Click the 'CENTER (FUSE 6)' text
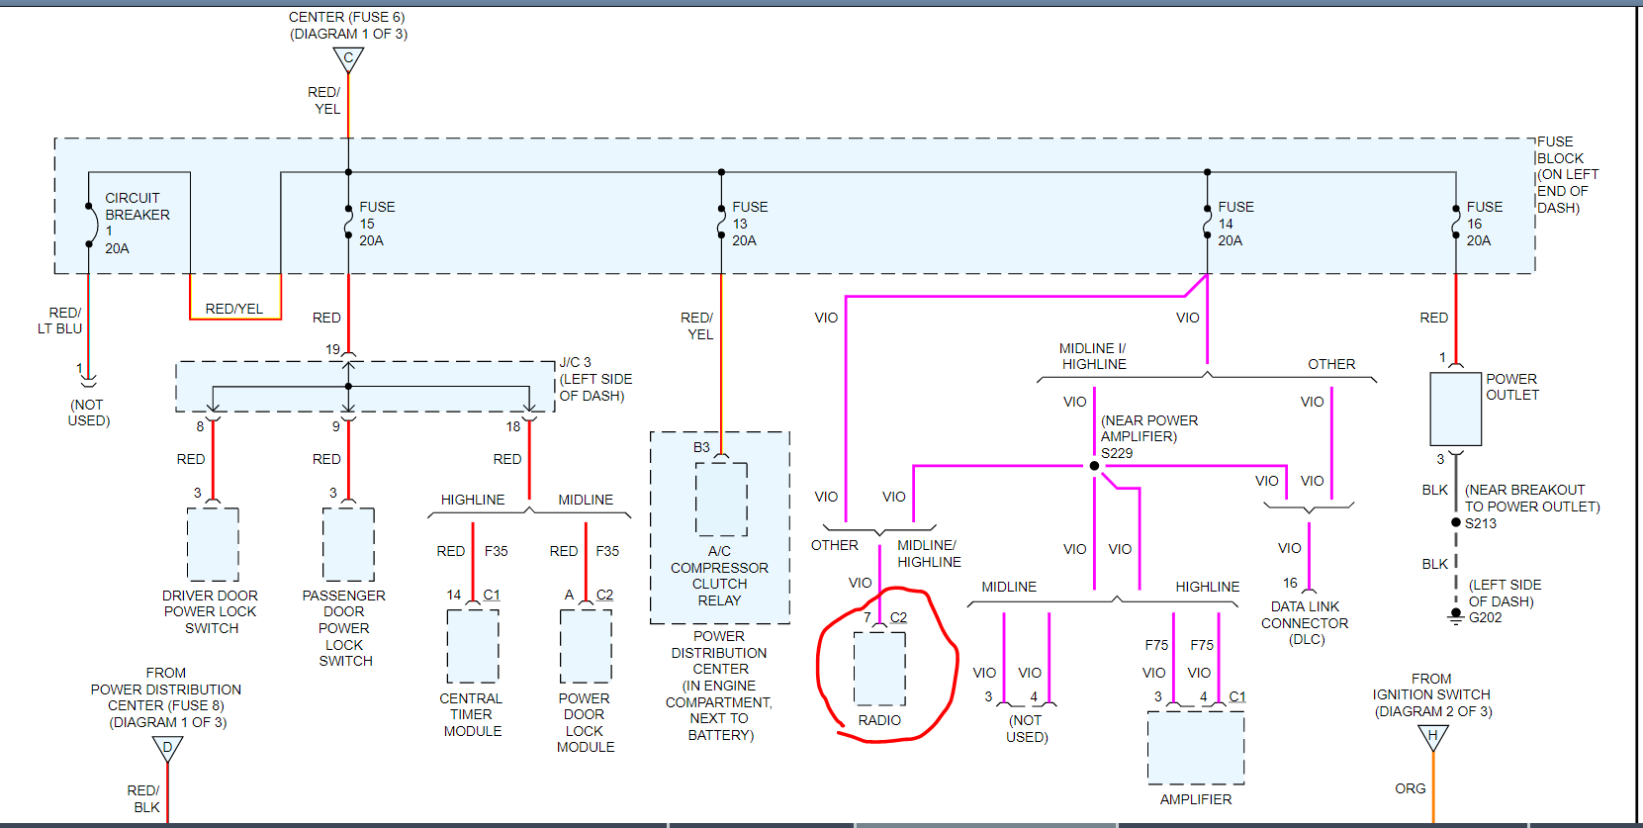The image size is (1643, 828). pos(347,17)
